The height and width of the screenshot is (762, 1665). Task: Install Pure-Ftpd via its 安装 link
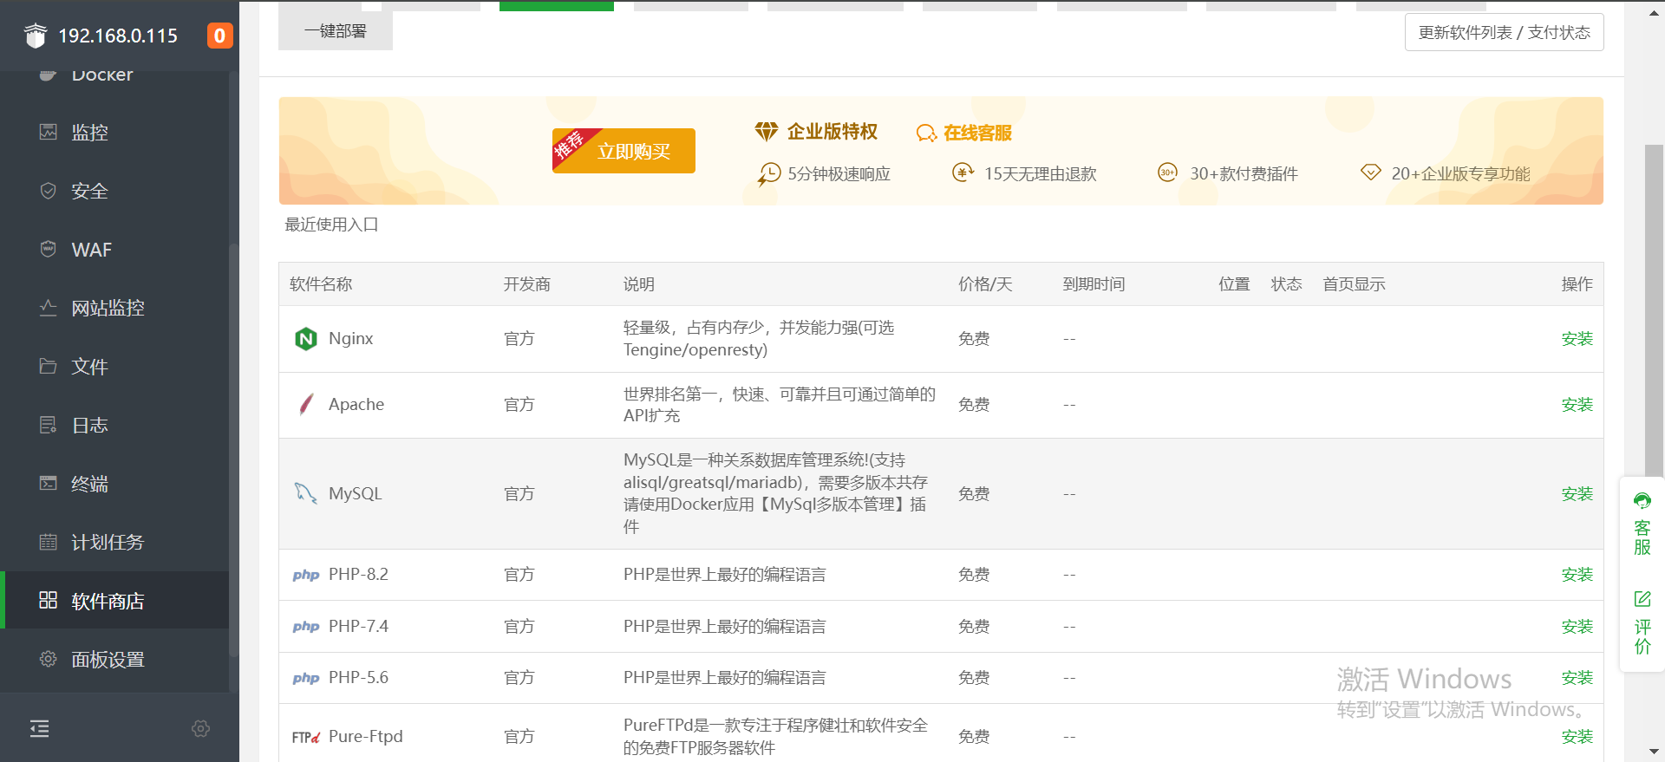pyautogui.click(x=1577, y=737)
